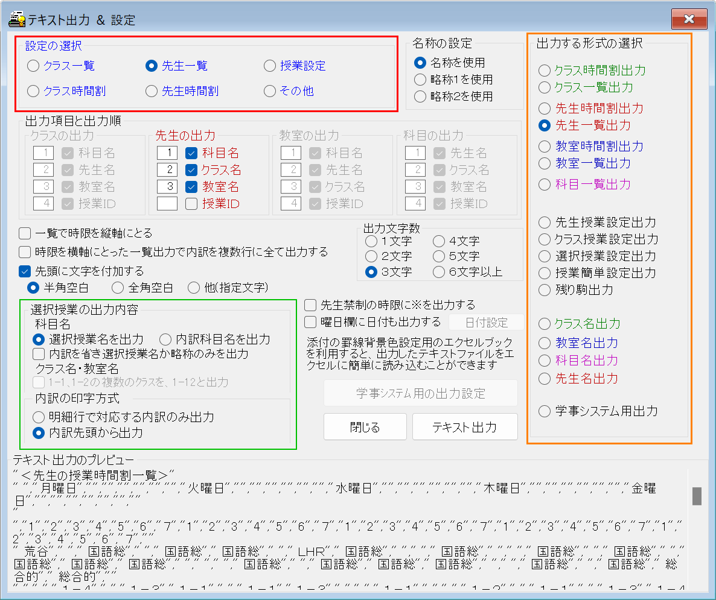The height and width of the screenshot is (600, 716).
Task: Toggle the 授業ID checkbox under 先生の出力
Action: [192, 205]
